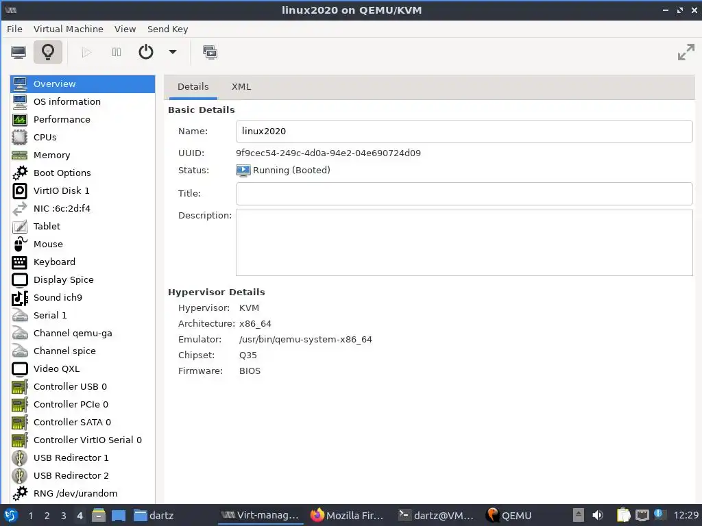Click the fullscreen arrows icon
702x526 pixels.
coord(686,52)
